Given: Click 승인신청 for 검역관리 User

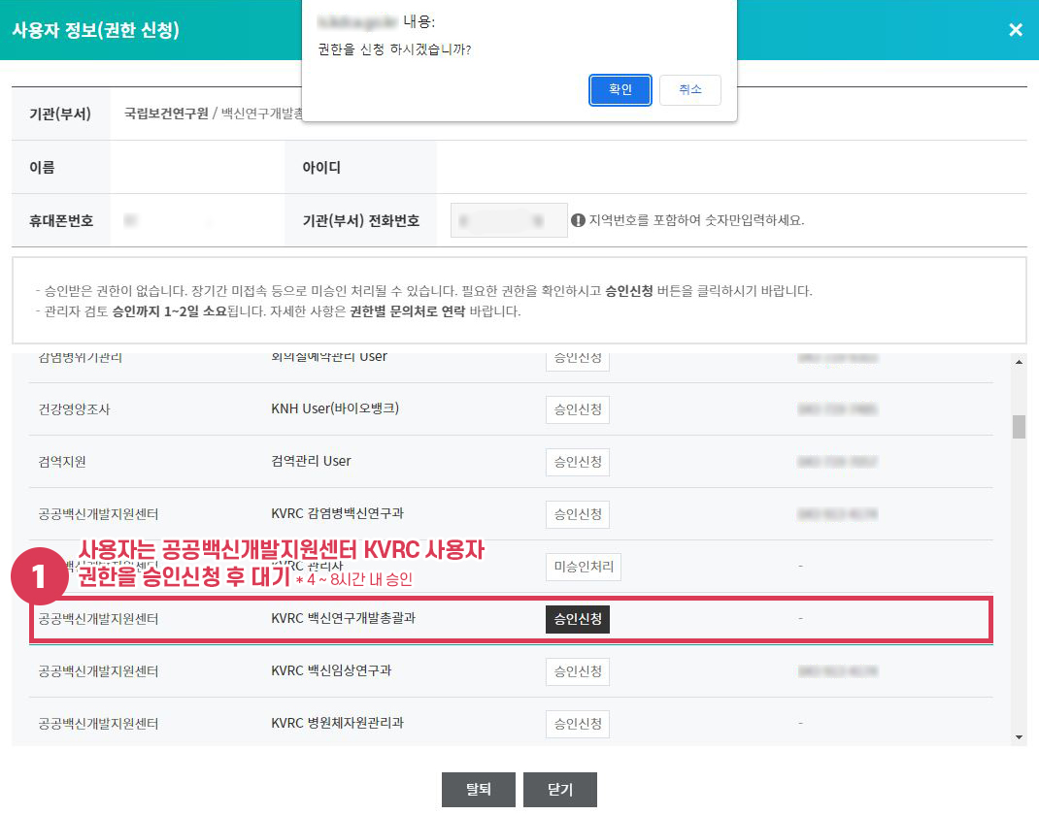Looking at the screenshot, I should point(577,462).
